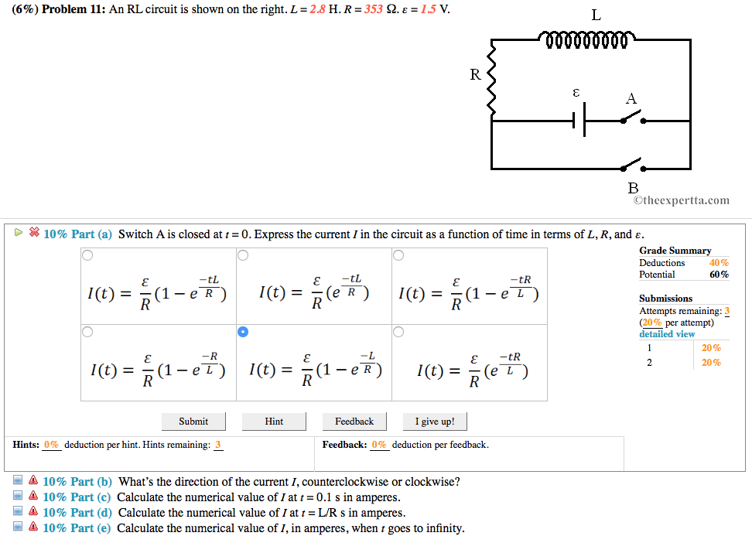The image size is (752, 536).
Task: Expand Part (c) using its blue square icon
Action: pyautogui.click(x=18, y=497)
